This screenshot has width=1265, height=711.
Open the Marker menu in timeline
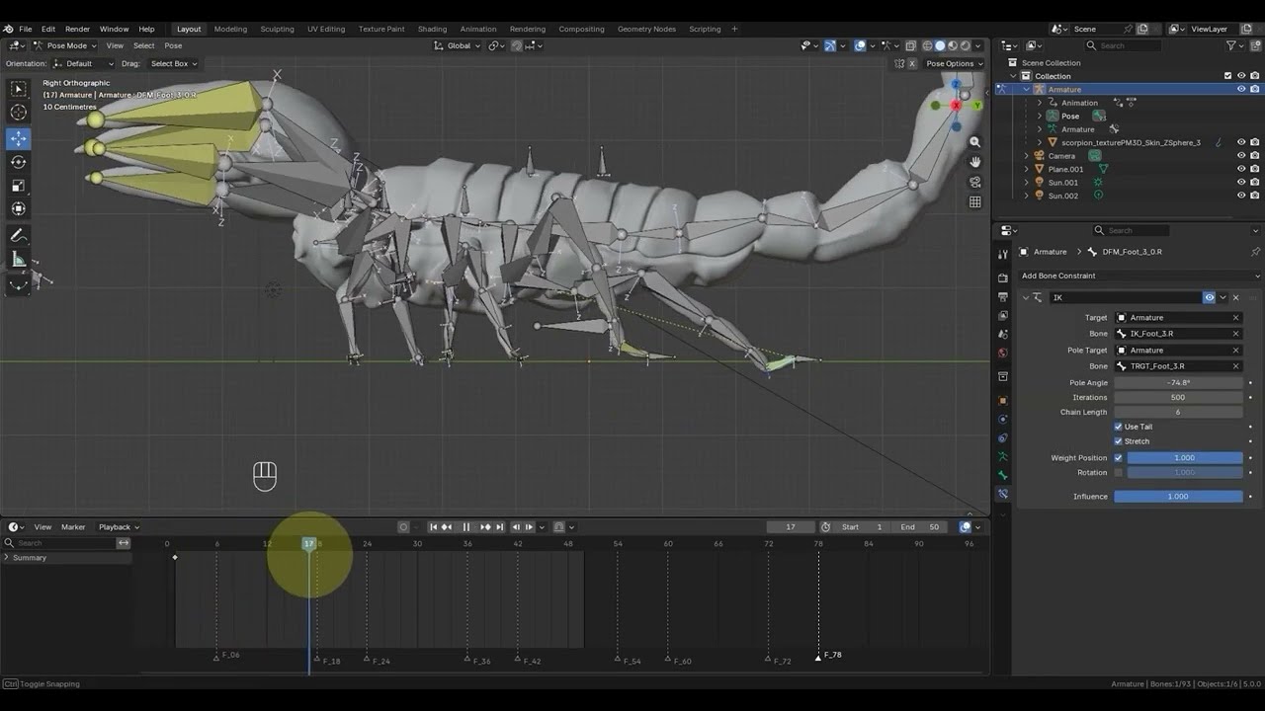[x=73, y=527]
